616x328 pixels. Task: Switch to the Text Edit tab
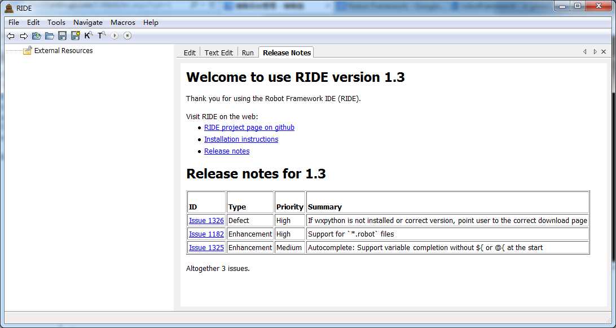tap(219, 53)
